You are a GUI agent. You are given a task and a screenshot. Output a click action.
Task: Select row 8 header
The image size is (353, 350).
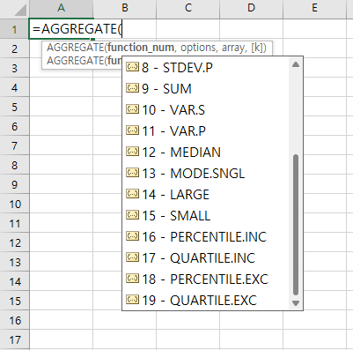pyautogui.click(x=14, y=165)
